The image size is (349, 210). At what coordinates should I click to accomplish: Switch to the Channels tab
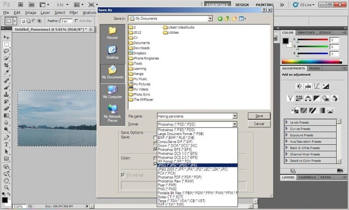(307, 177)
